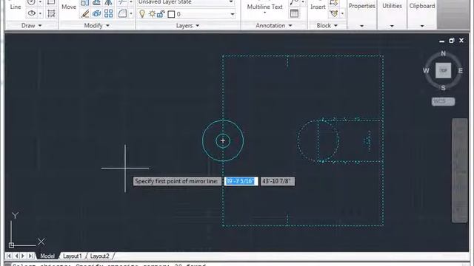Click the previous layout tab arrow
474x266 pixels.
pyautogui.click(x=16, y=256)
